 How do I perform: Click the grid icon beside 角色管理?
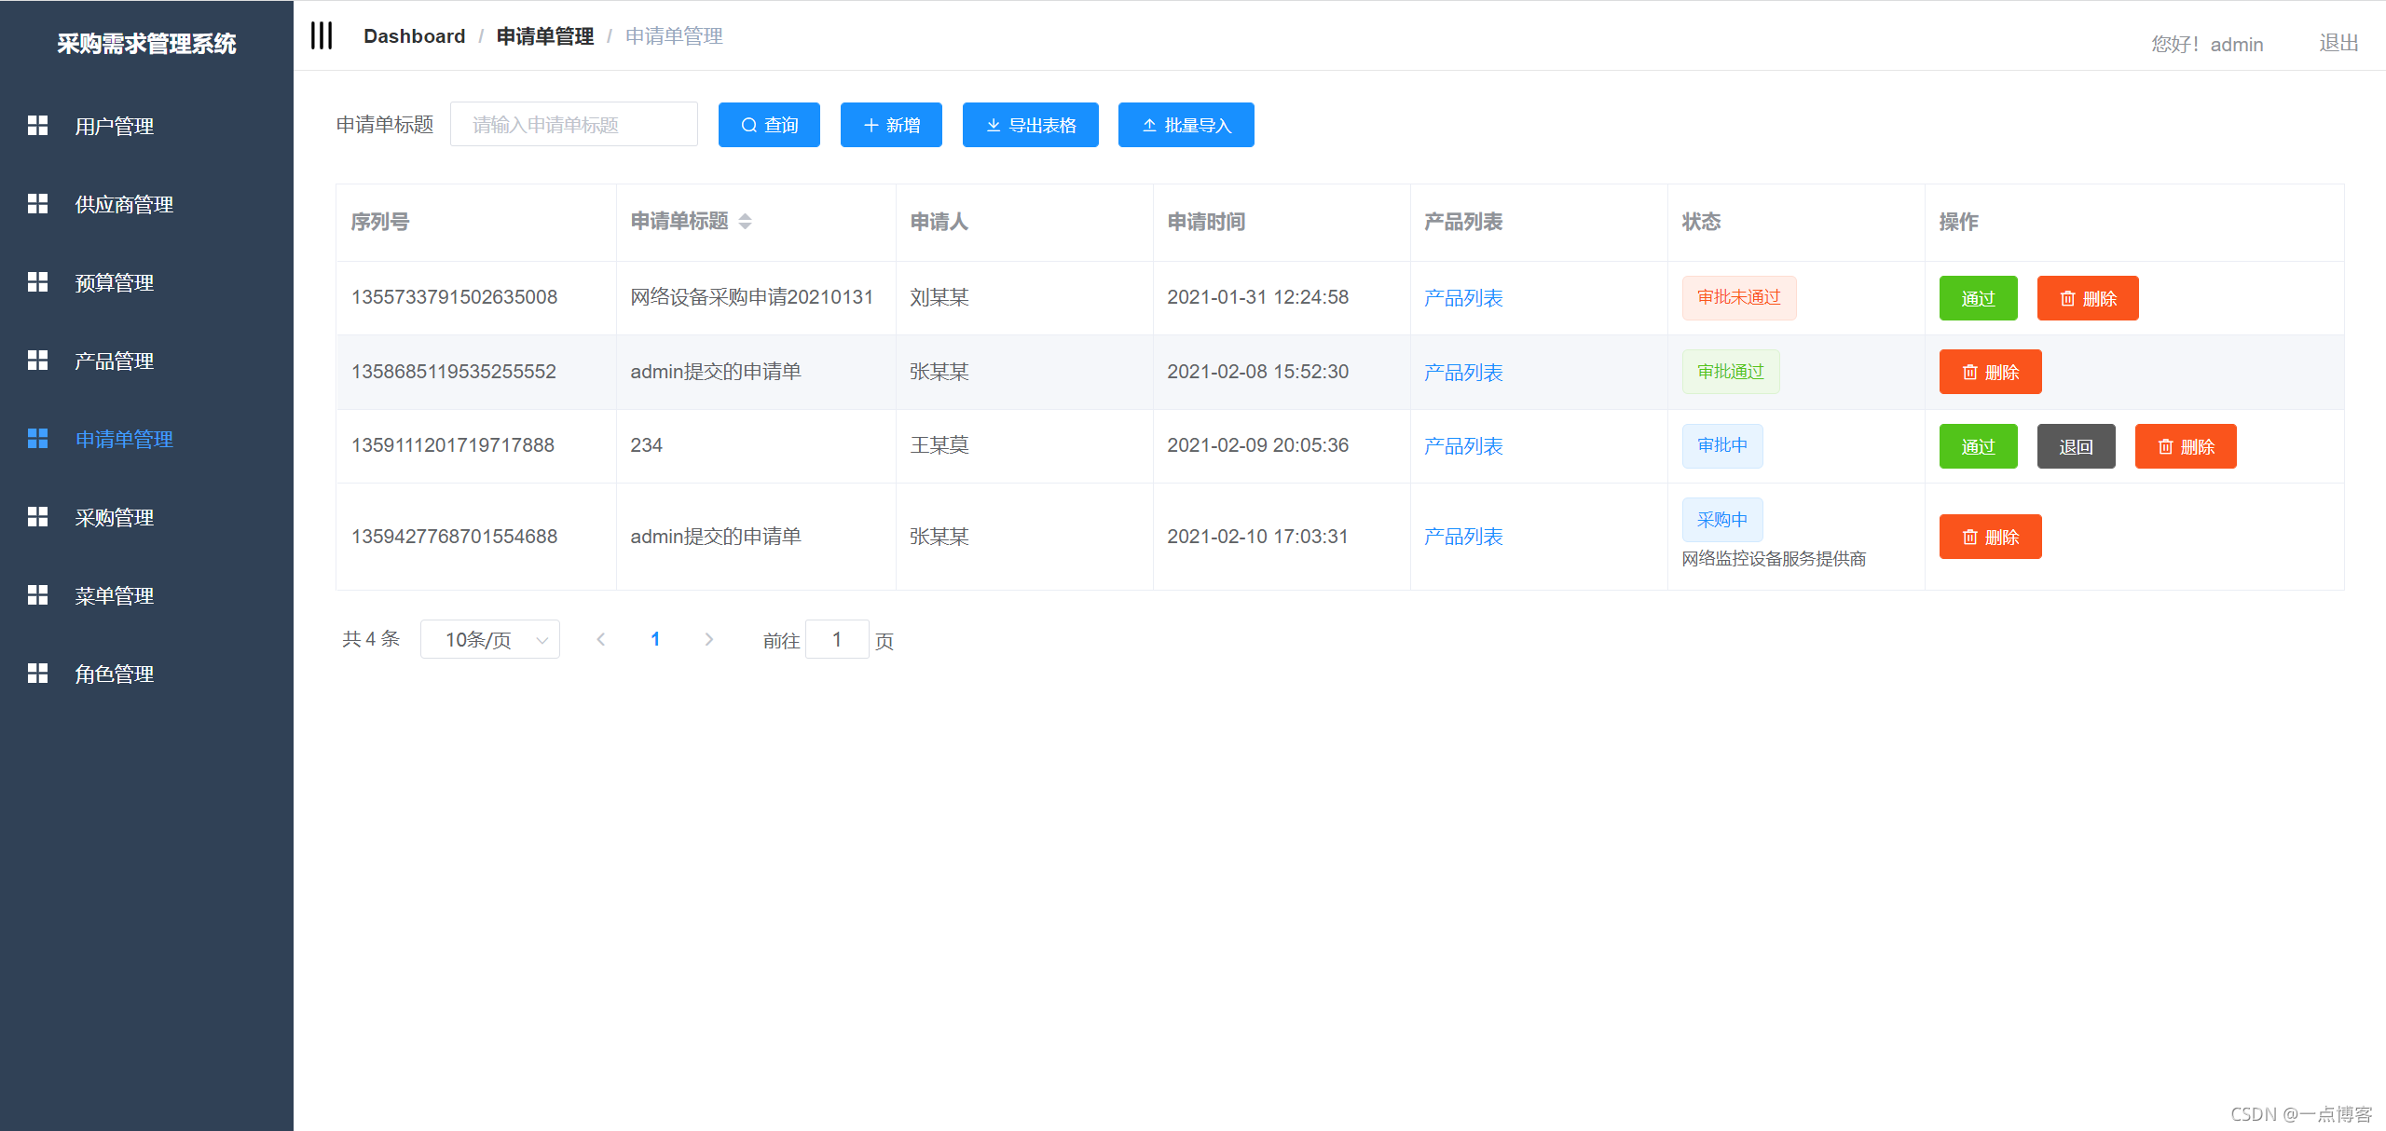pos(38,674)
